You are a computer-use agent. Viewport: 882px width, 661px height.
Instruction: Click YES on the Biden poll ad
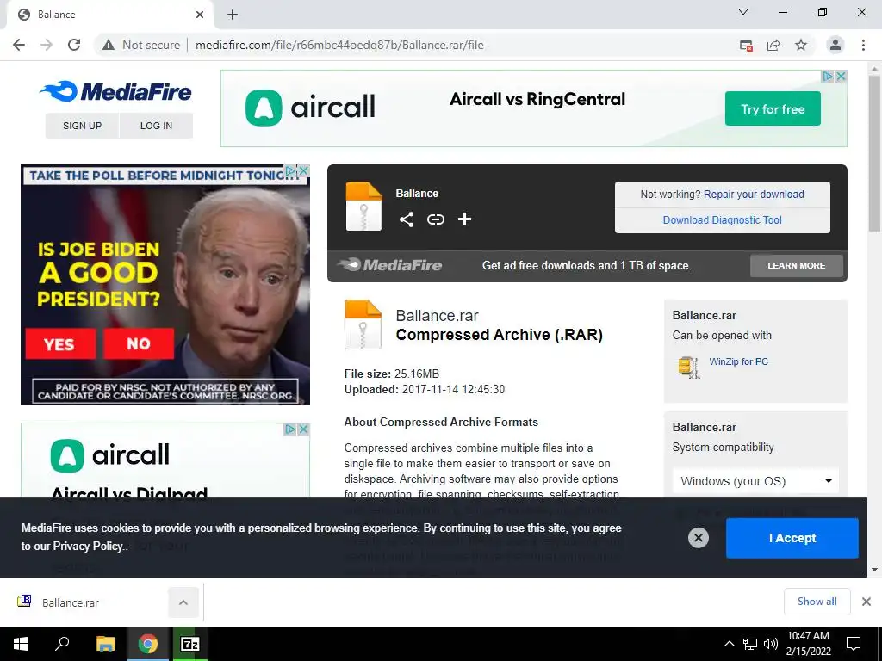click(59, 343)
